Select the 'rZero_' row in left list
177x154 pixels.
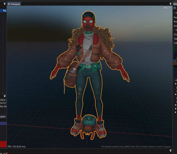[3, 100]
